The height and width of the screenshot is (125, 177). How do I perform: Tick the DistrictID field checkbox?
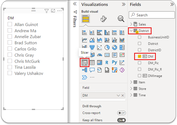pos(140,50)
